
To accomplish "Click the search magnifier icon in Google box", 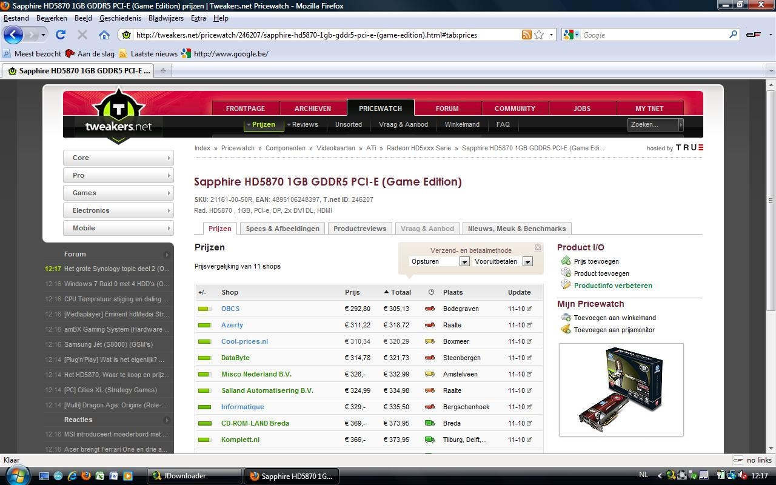I will point(733,35).
